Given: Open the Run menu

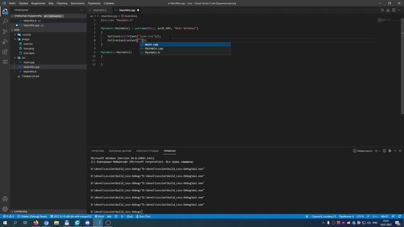Looking at the screenshot, I should point(78,3).
